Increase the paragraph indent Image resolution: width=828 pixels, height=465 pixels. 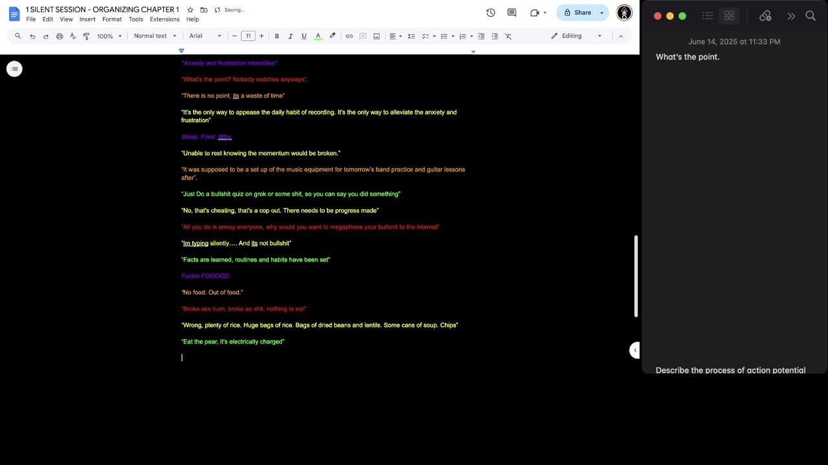[x=495, y=36]
